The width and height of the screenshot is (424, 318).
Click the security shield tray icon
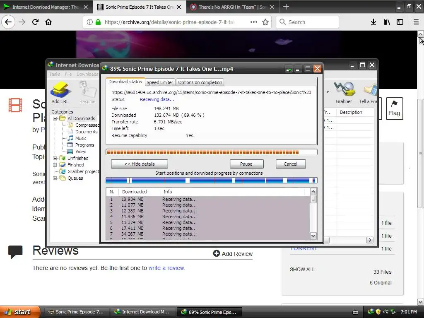point(378,311)
